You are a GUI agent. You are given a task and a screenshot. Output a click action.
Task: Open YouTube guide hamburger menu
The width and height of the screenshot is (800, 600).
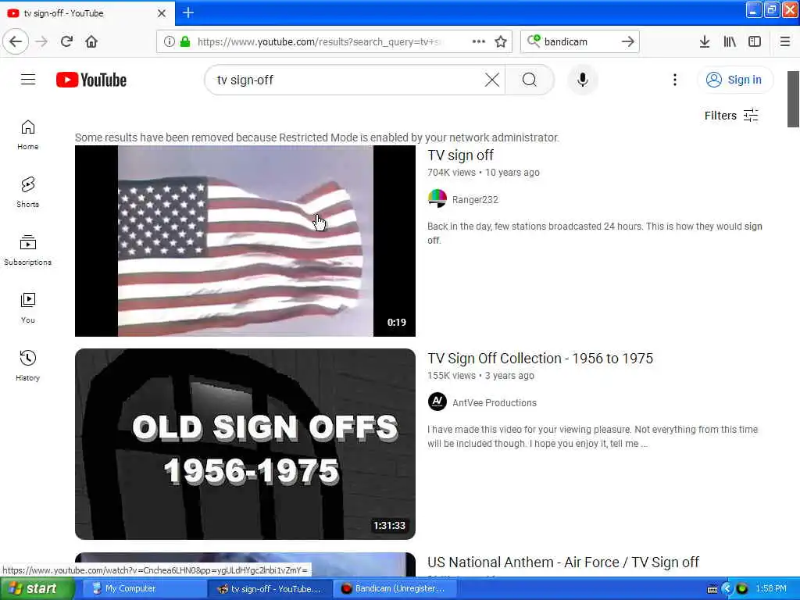tap(28, 80)
